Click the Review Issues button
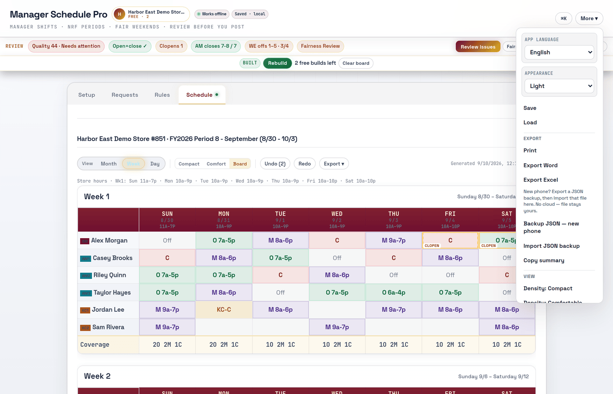This screenshot has height=394, width=613. 478,47
